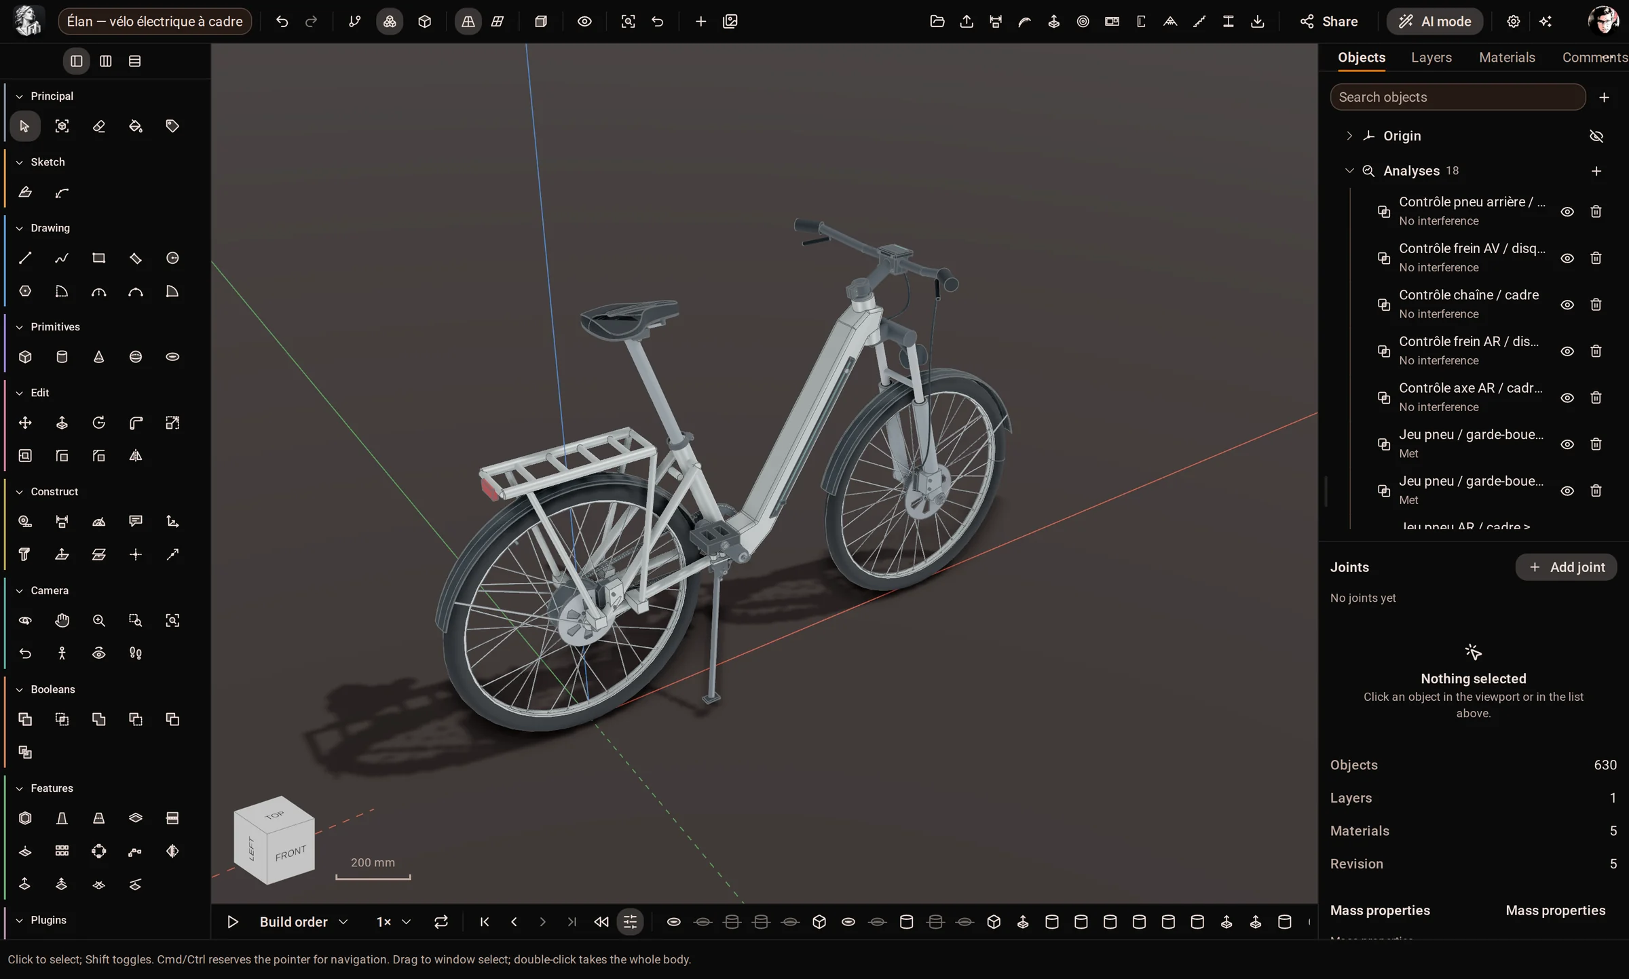Choose the zoom magnifier camera tool
1629x979 pixels.
point(99,620)
